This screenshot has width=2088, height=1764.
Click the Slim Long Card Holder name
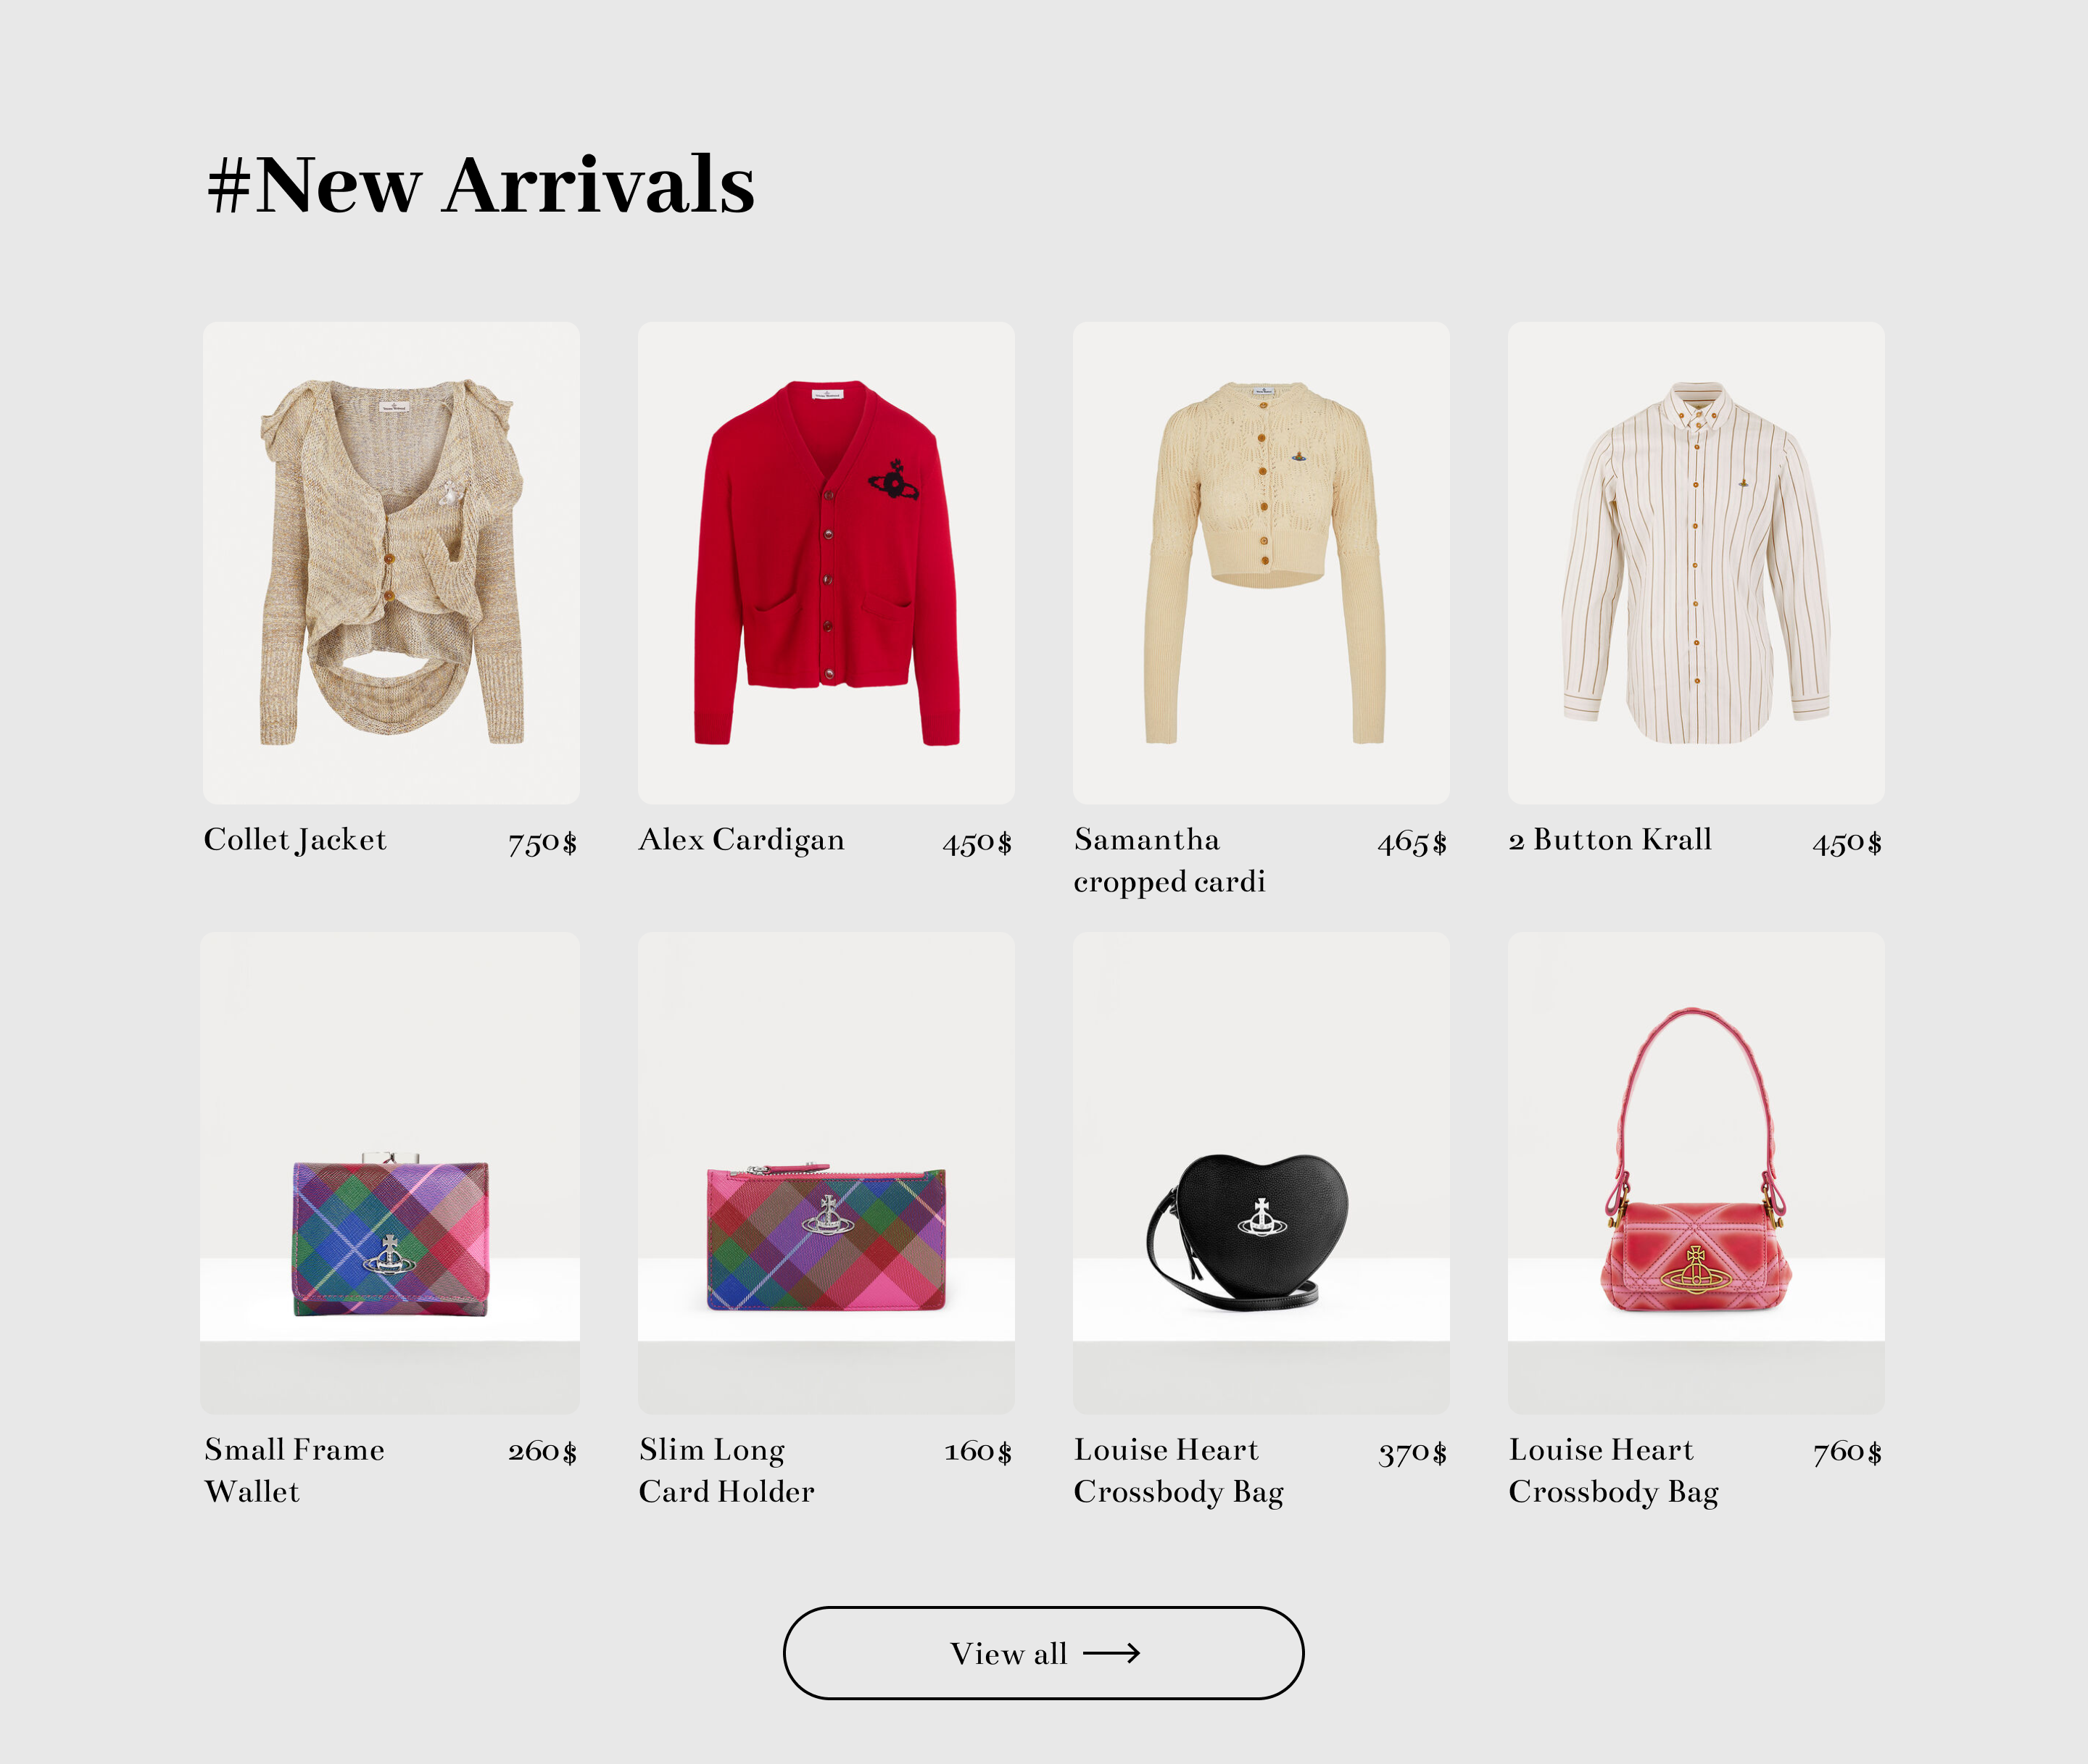click(x=726, y=1470)
